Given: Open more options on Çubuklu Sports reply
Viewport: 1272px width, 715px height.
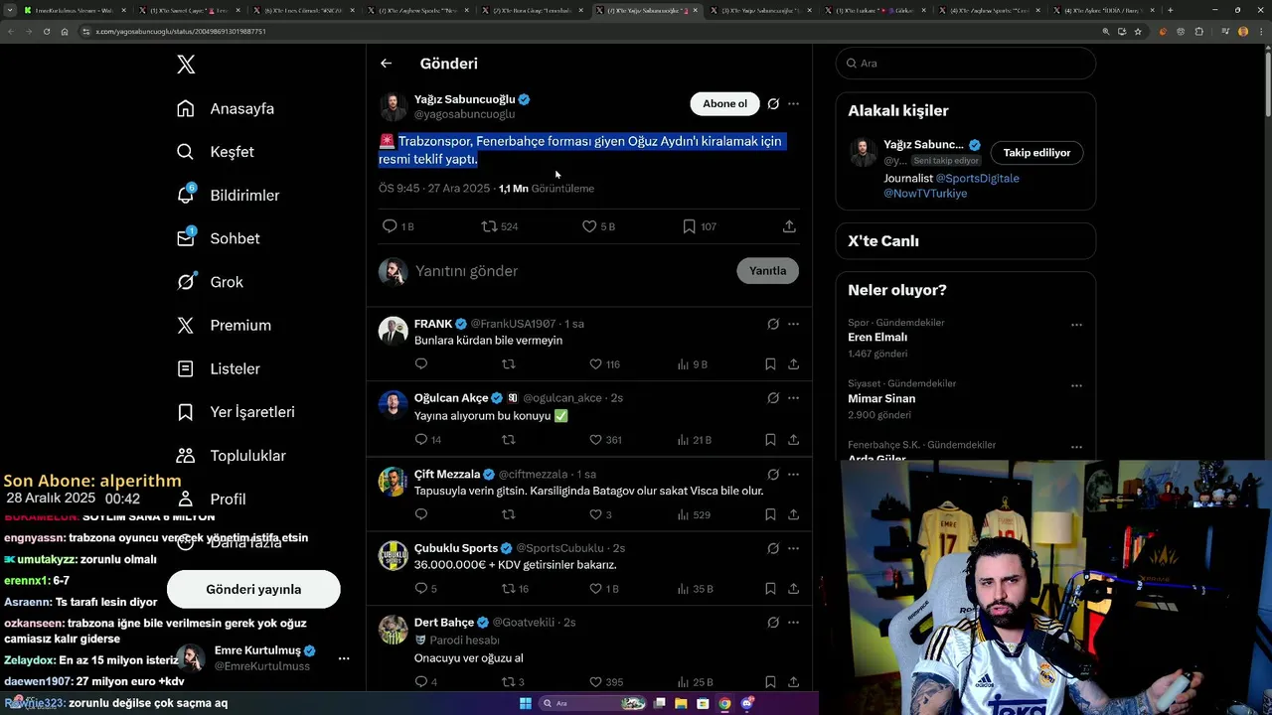Looking at the screenshot, I should click(793, 548).
